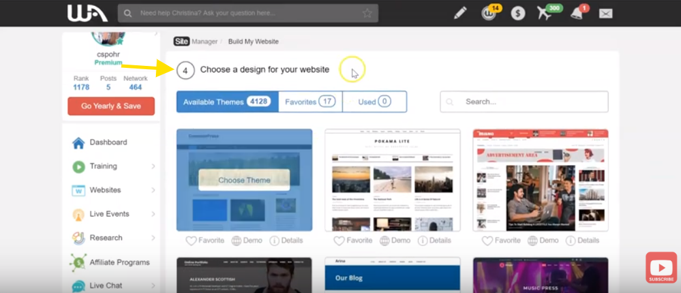Click the dollar sign earnings icon
The height and width of the screenshot is (293, 681).
point(518,14)
